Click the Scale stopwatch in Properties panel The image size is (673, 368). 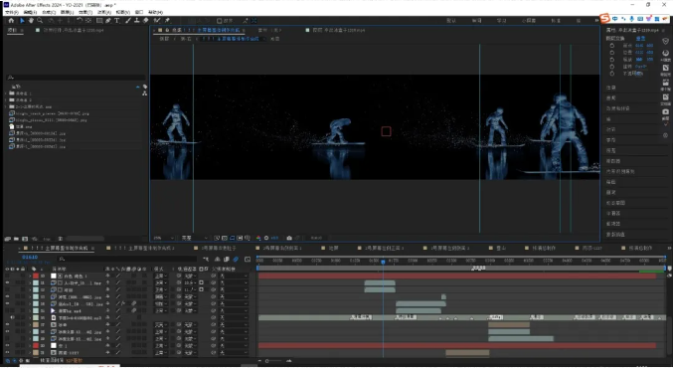pyautogui.click(x=612, y=60)
